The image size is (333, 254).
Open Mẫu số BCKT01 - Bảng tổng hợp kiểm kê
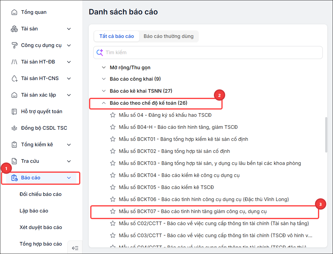(x=183, y=139)
